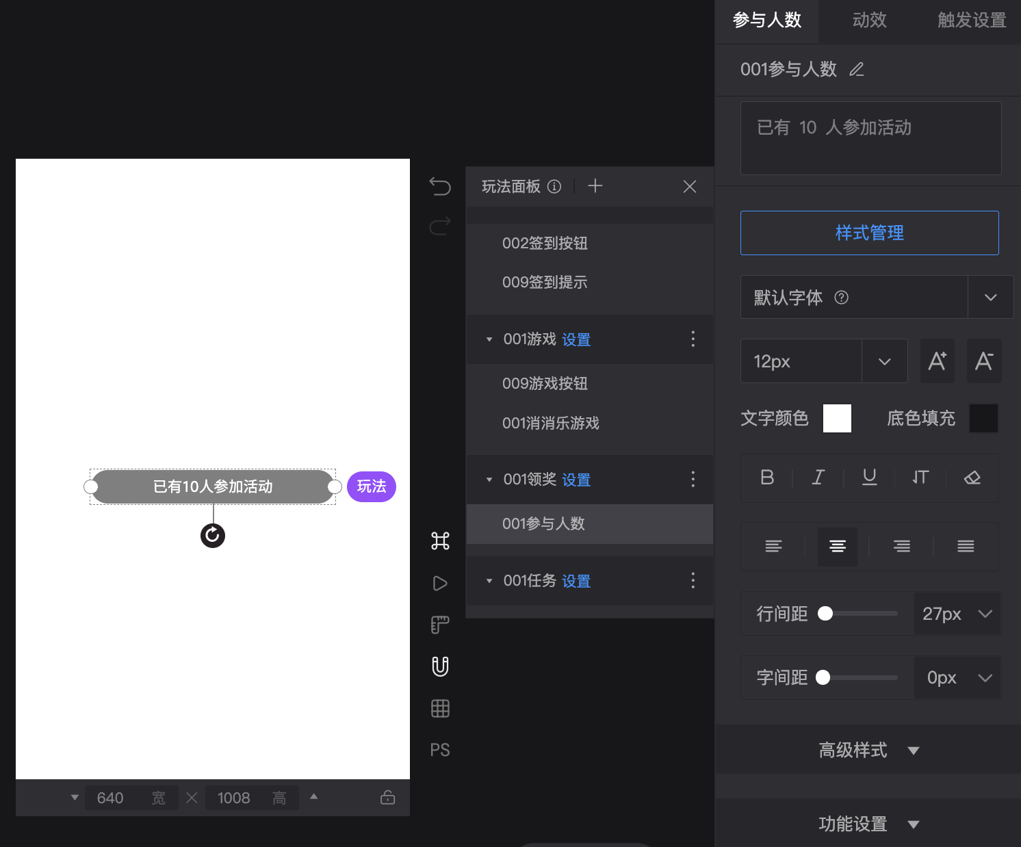Open more options for 001任务

(693, 581)
